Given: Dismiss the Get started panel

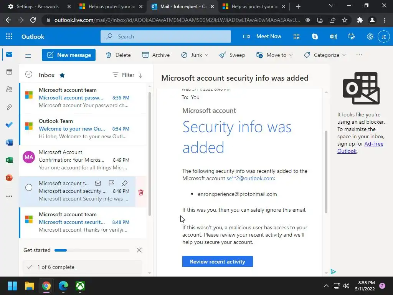Looking at the screenshot, I should (139, 250).
